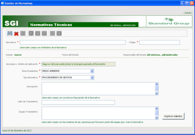Click the Save floppy disk icon
The width and height of the screenshot is (195, 135).
[x=10, y=33]
